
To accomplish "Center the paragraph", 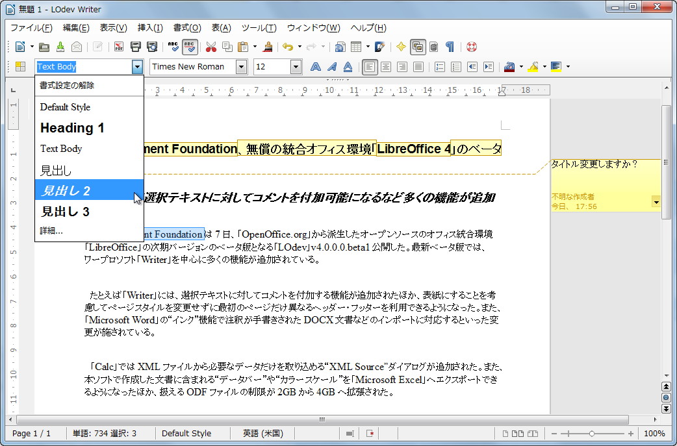I will pyautogui.click(x=385, y=66).
